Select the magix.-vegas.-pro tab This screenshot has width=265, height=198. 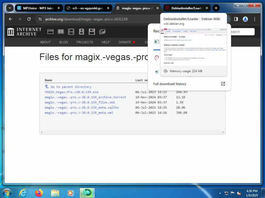(137, 8)
